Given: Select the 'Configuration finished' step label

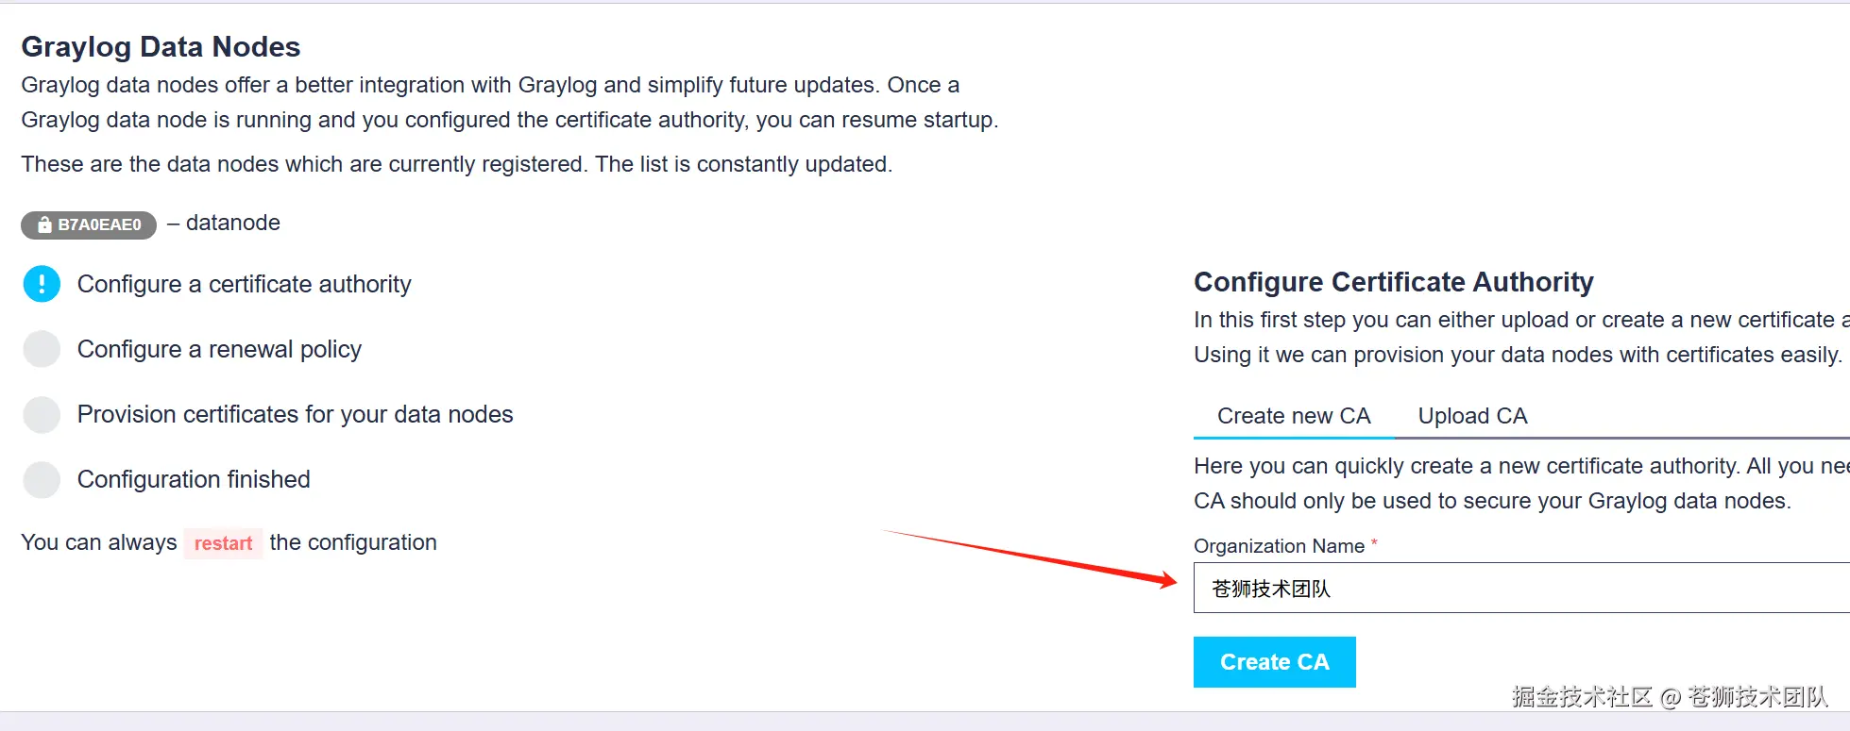Looking at the screenshot, I should (x=194, y=479).
